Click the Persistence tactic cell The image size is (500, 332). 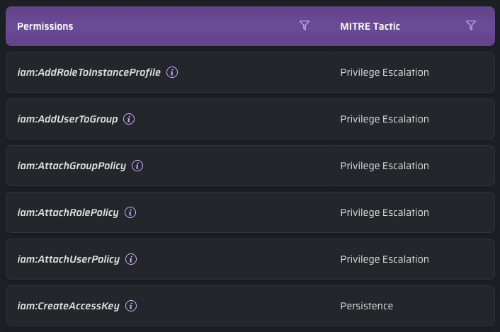tap(366, 306)
